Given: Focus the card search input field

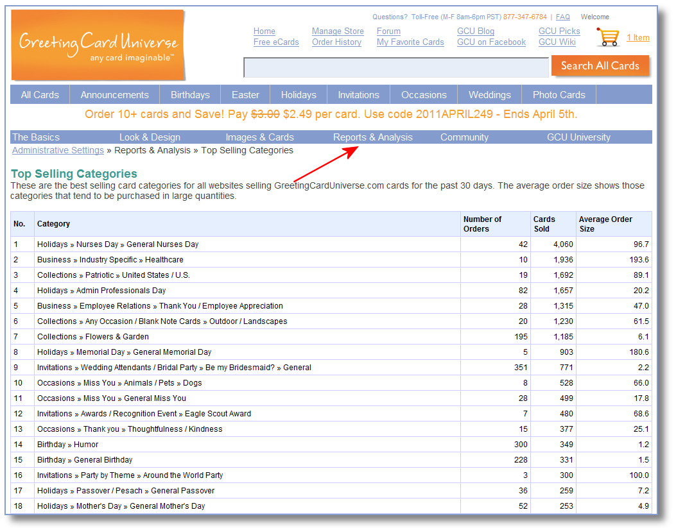Looking at the screenshot, I should click(x=396, y=67).
